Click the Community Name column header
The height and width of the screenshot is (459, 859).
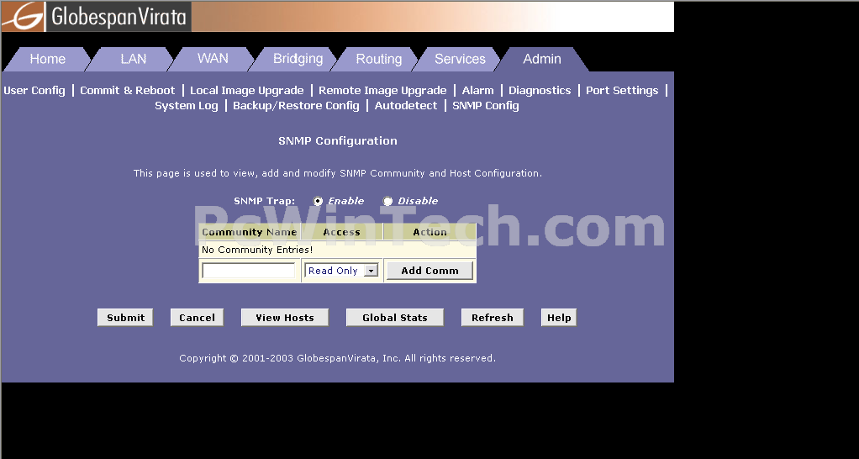click(250, 232)
